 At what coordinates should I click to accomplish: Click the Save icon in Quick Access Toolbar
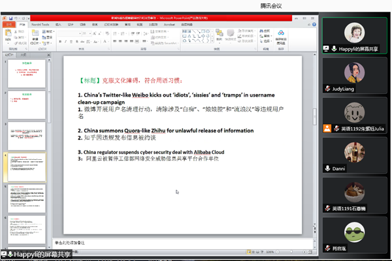(x=10, y=18)
